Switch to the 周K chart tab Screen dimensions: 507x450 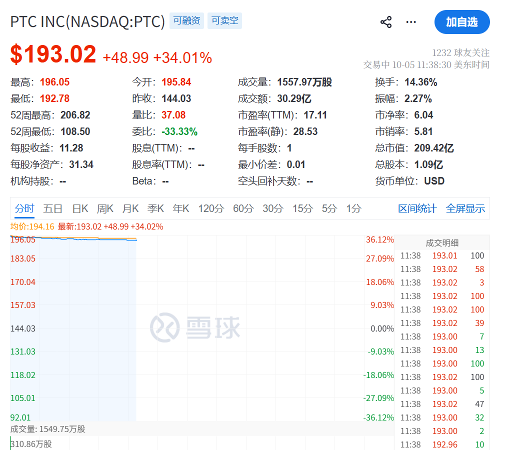pos(105,208)
